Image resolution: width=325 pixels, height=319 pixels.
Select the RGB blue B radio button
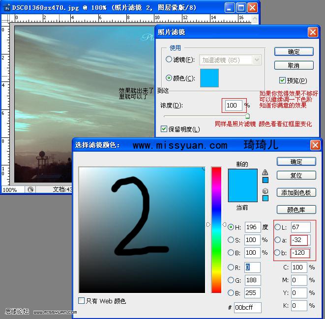coord(231,292)
